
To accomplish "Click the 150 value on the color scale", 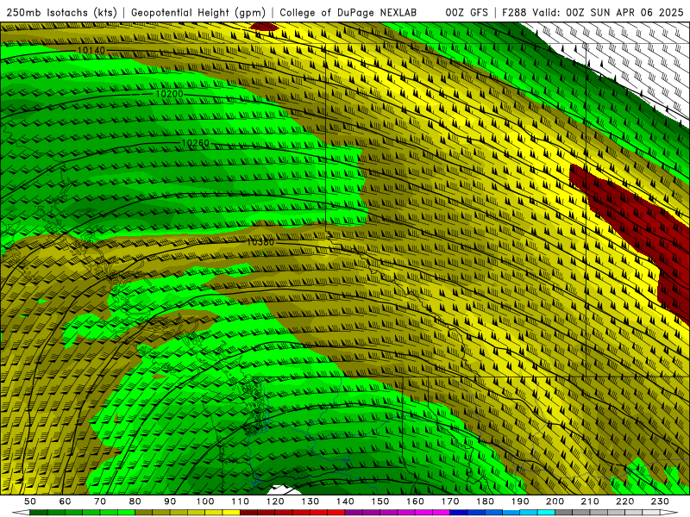I will click(x=380, y=501).
